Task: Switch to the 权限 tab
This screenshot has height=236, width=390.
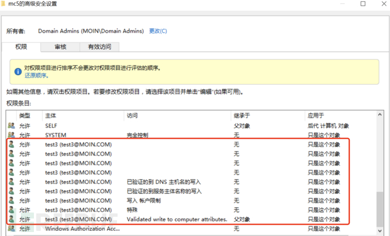Action: (x=21, y=47)
